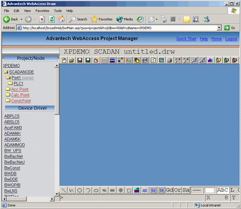Viewport: 241px width, 209px height.
Task: Open the Calc Point link
Action: pos(20,95)
